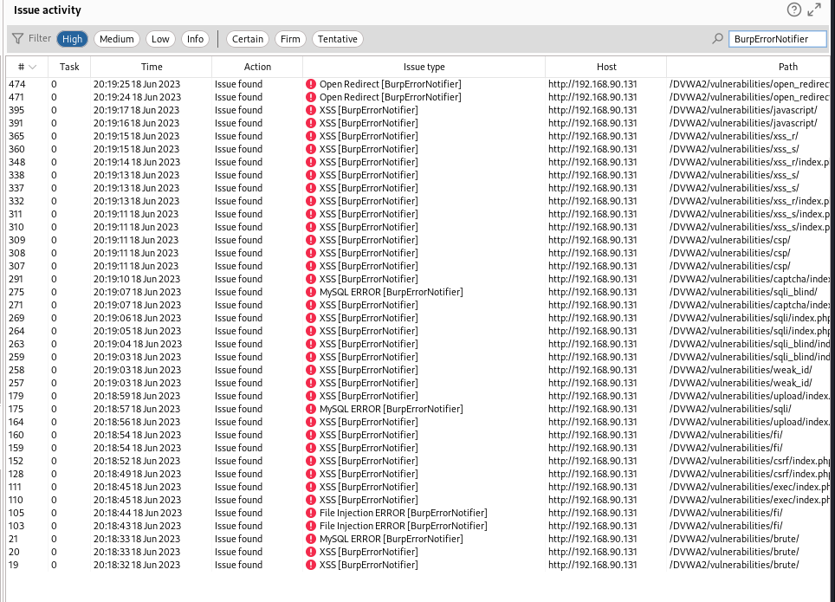The image size is (835, 602).
Task: Click path /DVWA2/vulnerabilities/sqli_blind/ in row 275
Action: 743,292
